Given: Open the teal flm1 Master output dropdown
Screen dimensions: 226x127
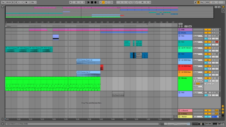Looking at the screenshot, I should point(198,42).
